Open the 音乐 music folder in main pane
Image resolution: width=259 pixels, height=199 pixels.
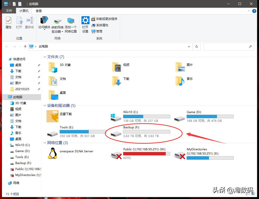[x=184, y=81]
